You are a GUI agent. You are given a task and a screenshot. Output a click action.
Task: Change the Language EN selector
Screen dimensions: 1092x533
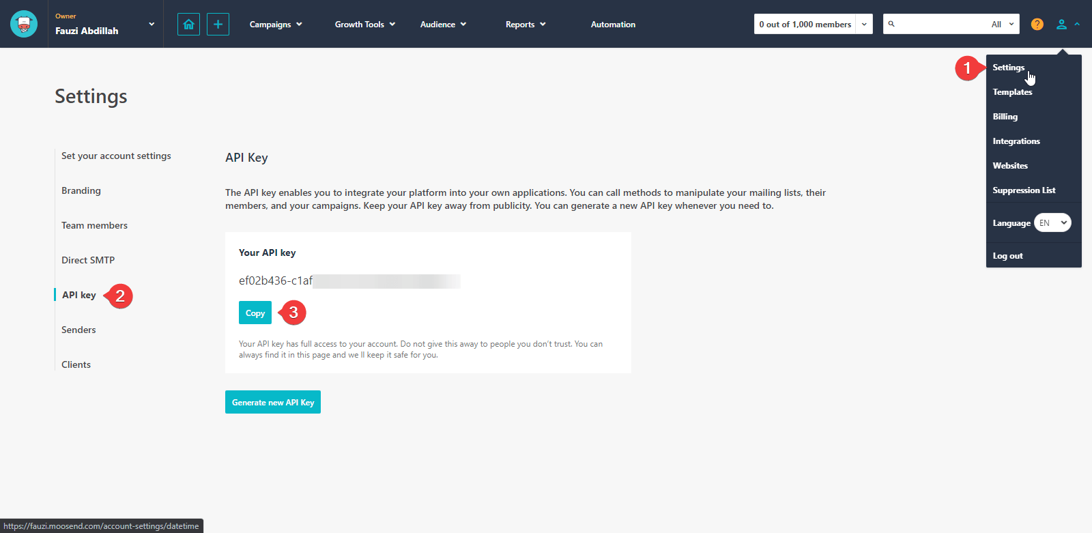click(1052, 222)
